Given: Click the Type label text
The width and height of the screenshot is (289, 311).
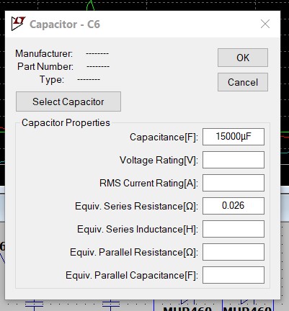Looking at the screenshot, I should tap(52, 79).
